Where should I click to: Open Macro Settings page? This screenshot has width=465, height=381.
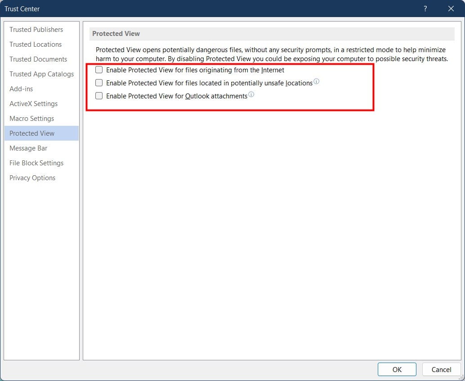(41, 119)
